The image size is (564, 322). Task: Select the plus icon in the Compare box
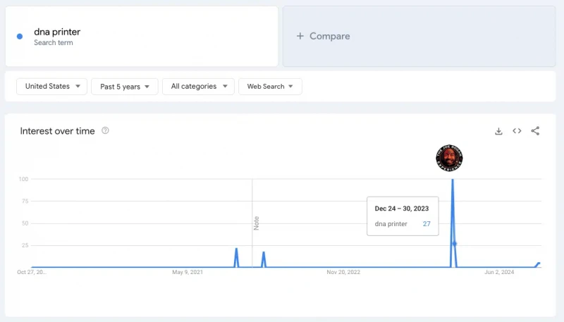300,36
